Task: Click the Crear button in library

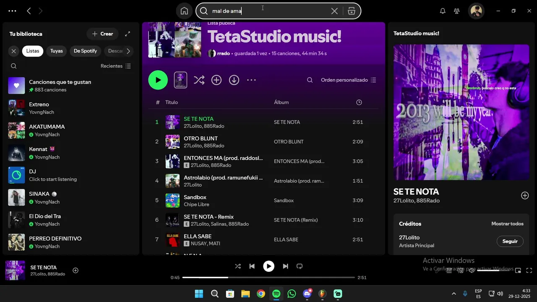Action: [102, 34]
